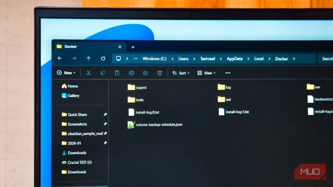Viewport: 333px width, 187px height.
Task: Click the pin icon next to 2026-01
Action: [105, 143]
